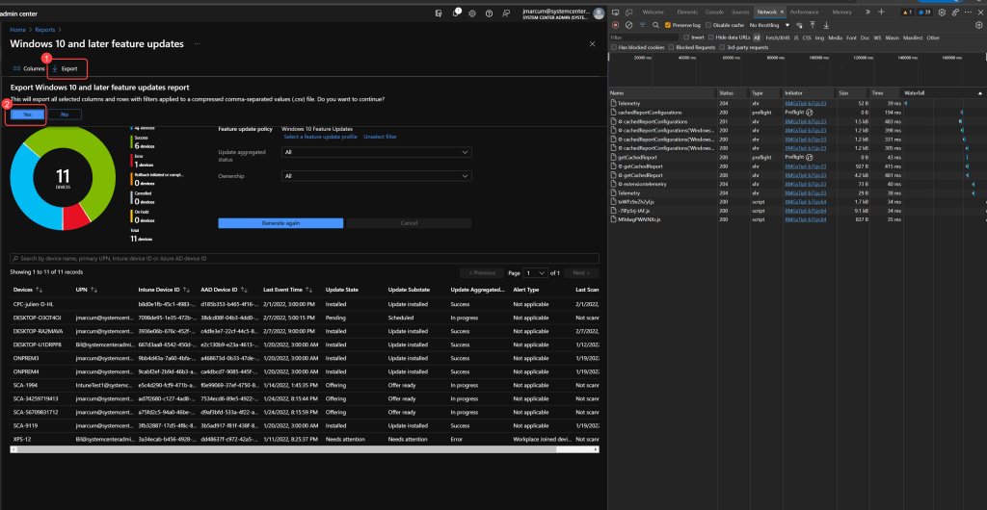987x510 pixels.
Task: Open the help question mark icon
Action: tap(487, 13)
